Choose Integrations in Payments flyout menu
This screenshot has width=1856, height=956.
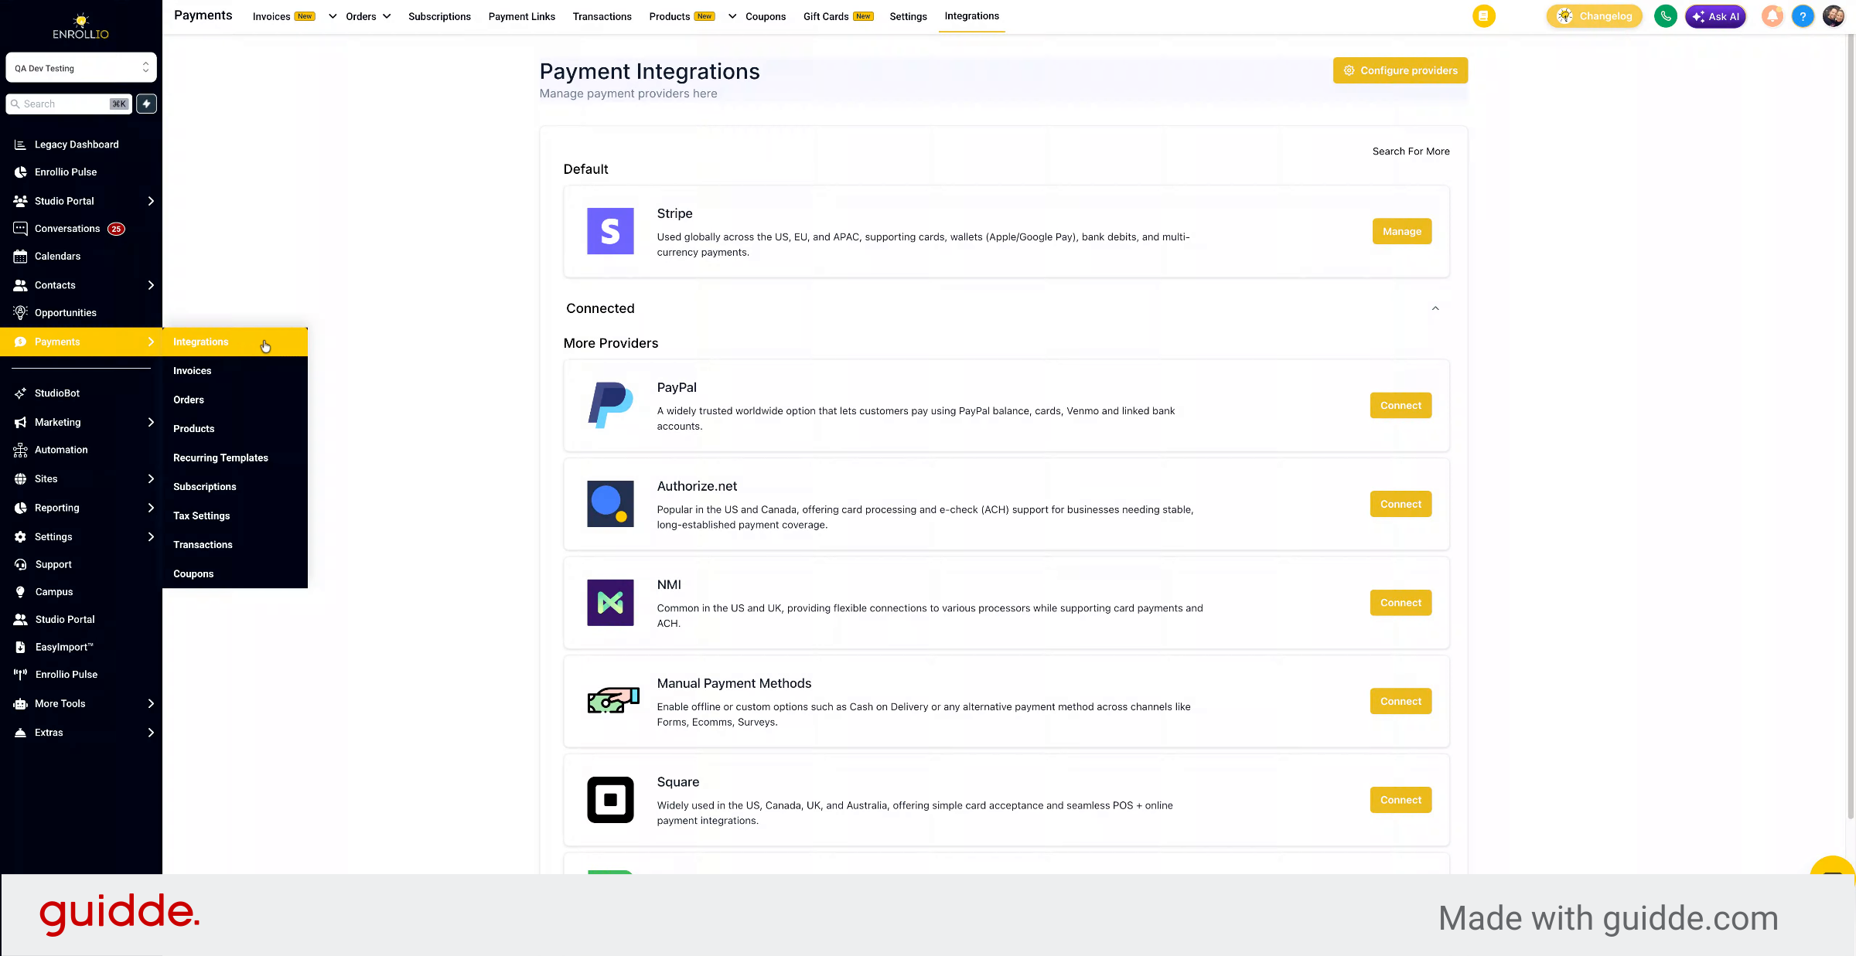pyautogui.click(x=235, y=342)
